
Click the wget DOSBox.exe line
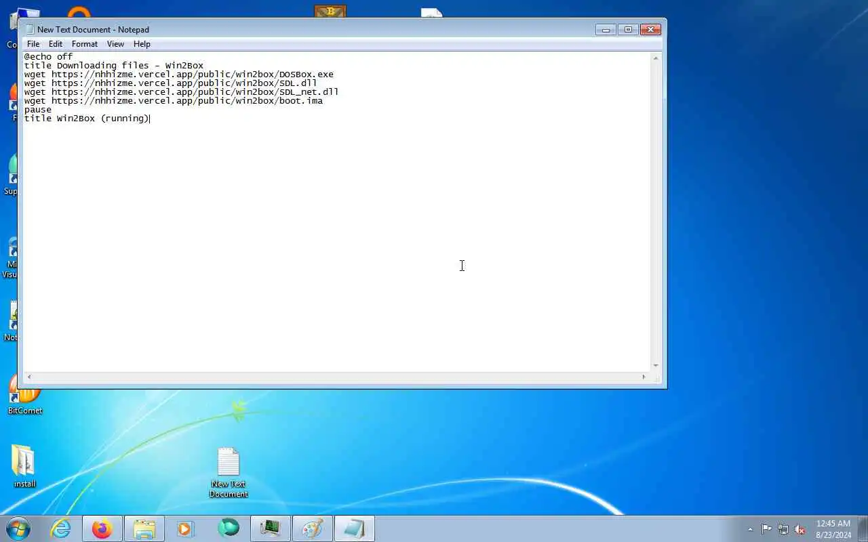(x=179, y=75)
